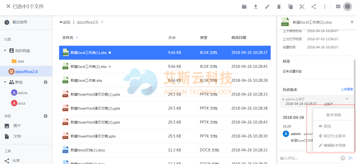
Task: Click the download icon in top toolbar
Action: click(x=256, y=7)
